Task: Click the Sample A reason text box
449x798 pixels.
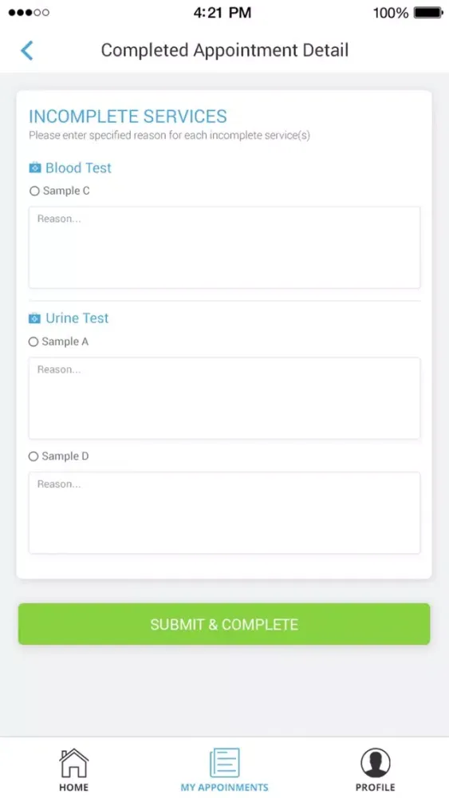Action: coord(224,398)
